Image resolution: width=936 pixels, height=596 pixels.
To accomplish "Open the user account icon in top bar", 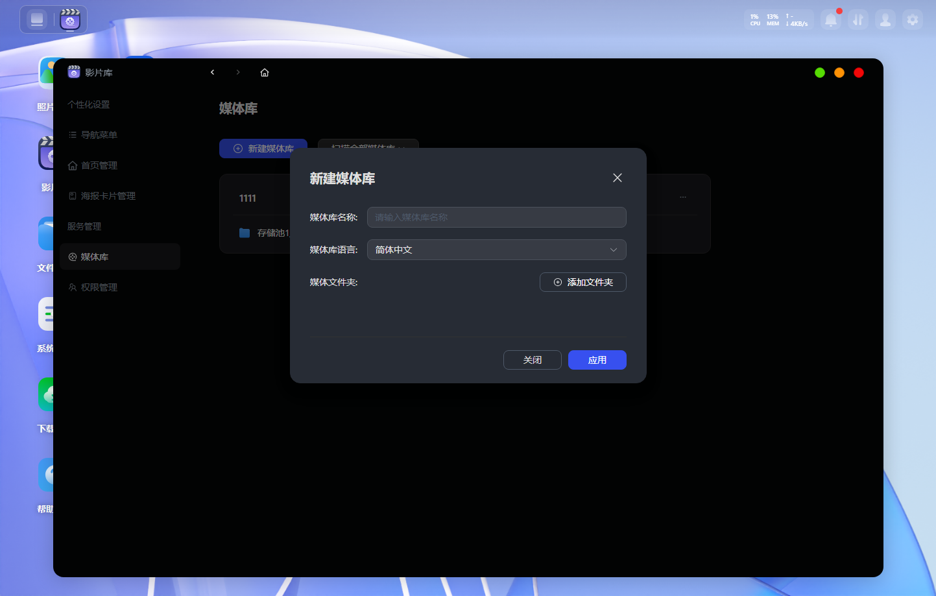I will (885, 20).
